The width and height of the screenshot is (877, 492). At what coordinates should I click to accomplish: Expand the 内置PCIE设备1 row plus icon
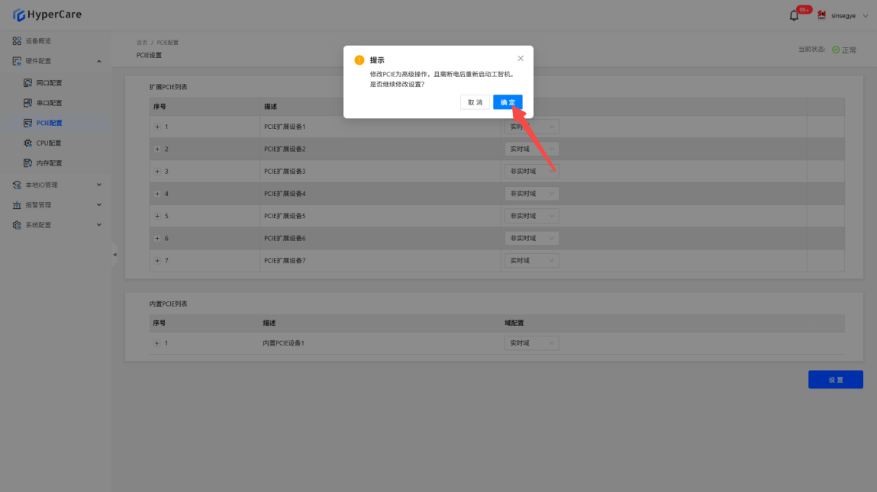156,343
